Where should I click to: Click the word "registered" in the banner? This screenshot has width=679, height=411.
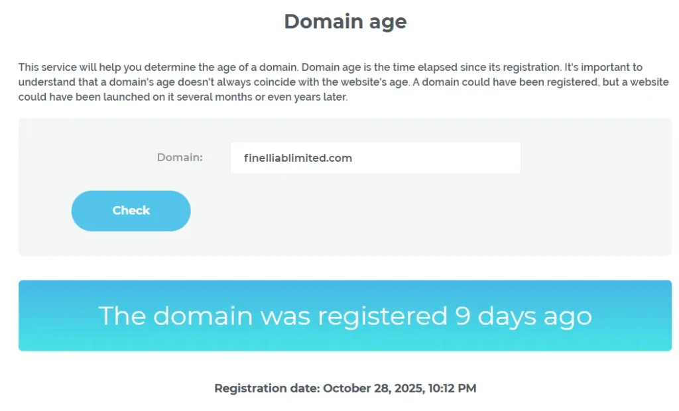click(x=382, y=316)
